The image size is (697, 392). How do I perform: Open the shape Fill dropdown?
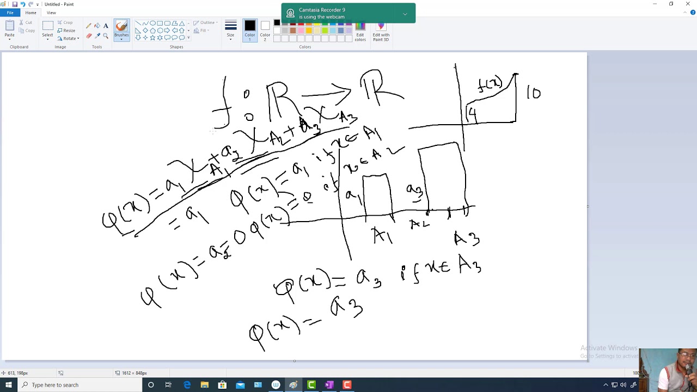coord(202,30)
